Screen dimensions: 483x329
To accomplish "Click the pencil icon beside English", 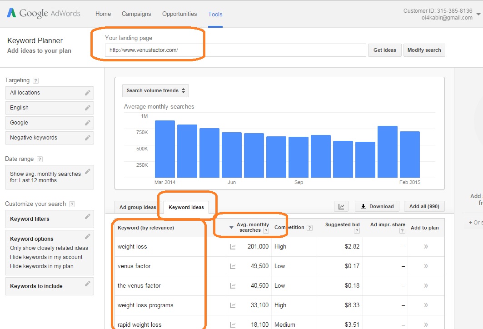I will click(88, 108).
